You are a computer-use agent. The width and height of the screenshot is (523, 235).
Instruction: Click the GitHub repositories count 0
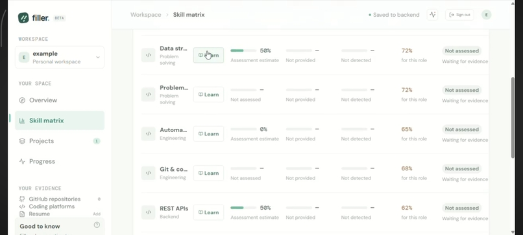(99, 199)
